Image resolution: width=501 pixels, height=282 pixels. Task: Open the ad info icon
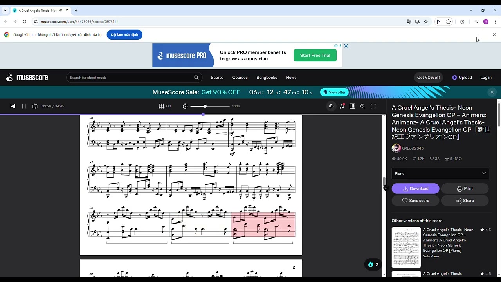(336, 46)
